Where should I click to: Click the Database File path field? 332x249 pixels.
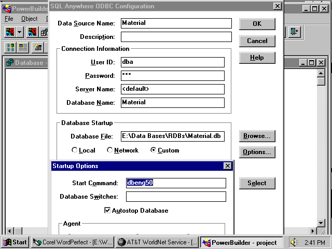[173, 136]
